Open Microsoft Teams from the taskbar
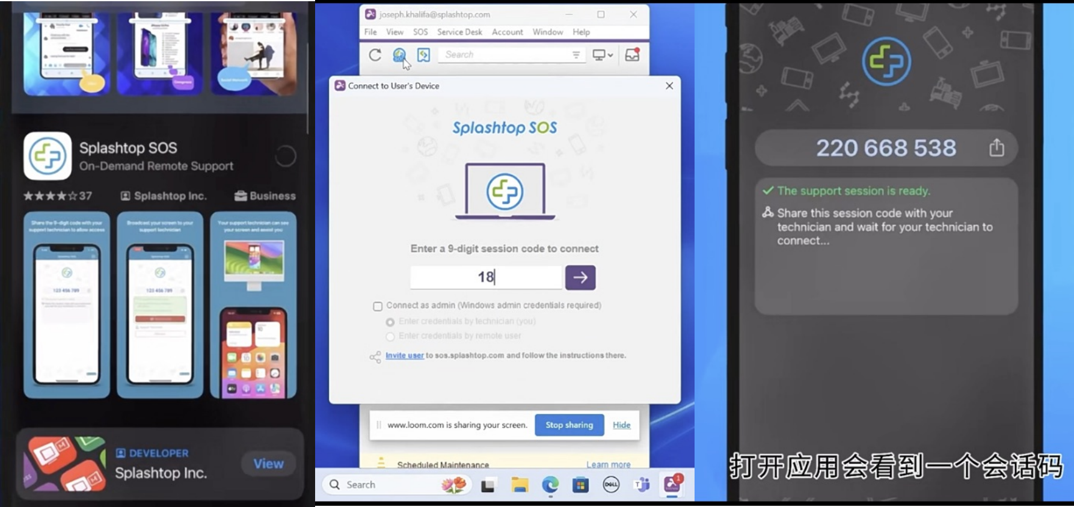This screenshot has width=1074, height=507. [642, 485]
